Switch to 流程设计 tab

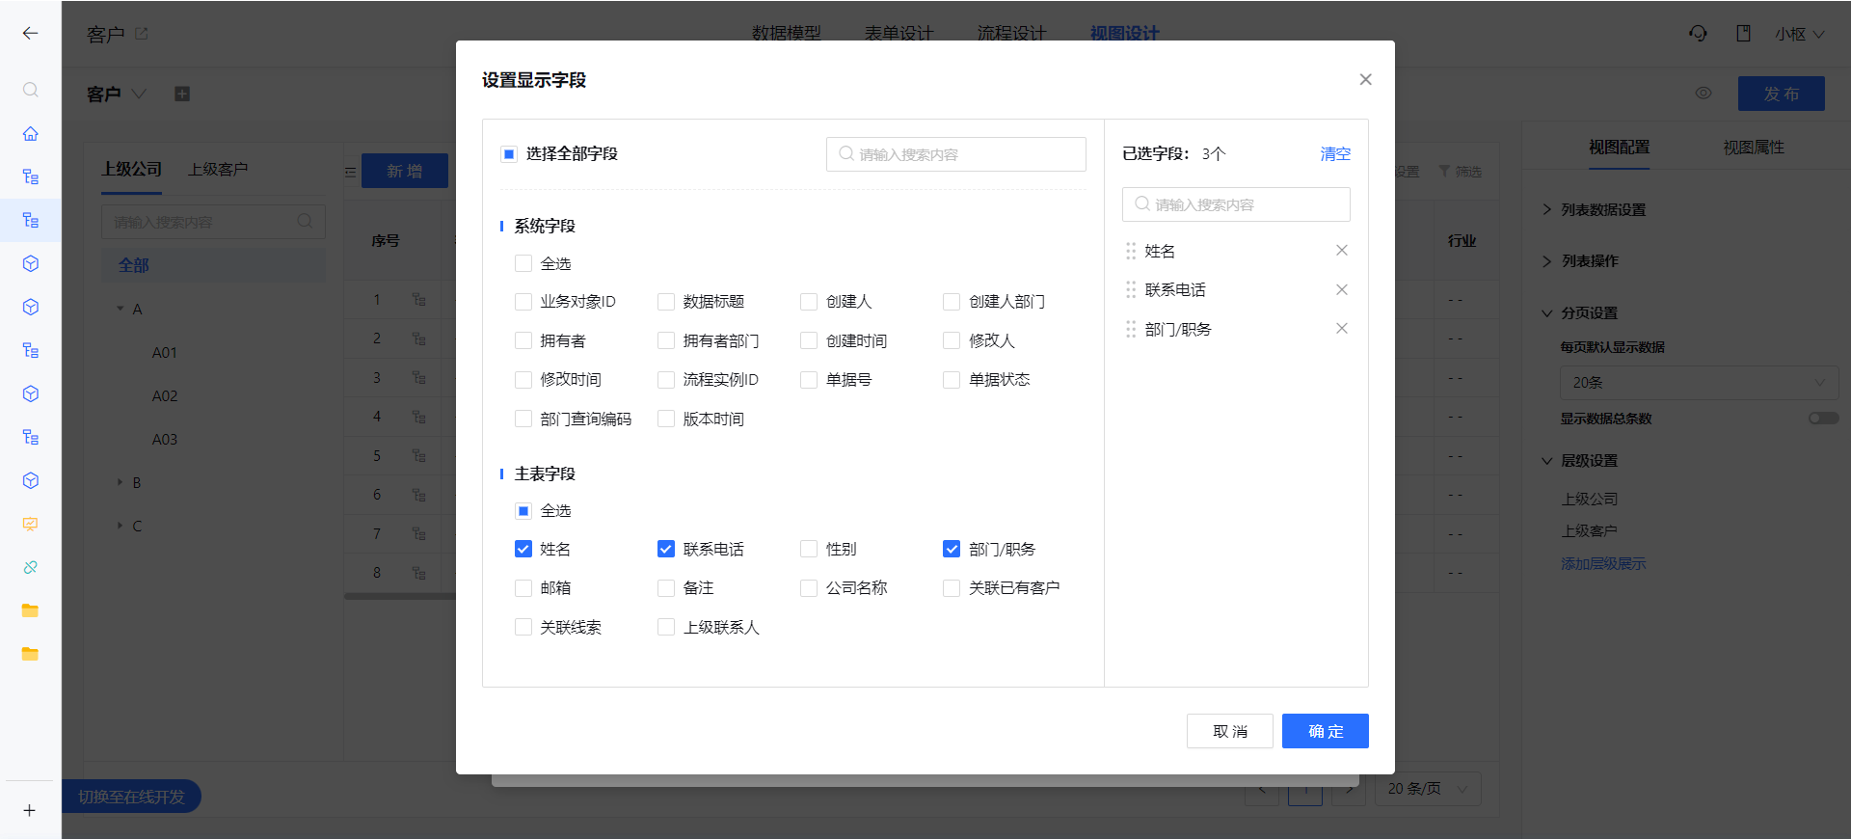click(1011, 33)
